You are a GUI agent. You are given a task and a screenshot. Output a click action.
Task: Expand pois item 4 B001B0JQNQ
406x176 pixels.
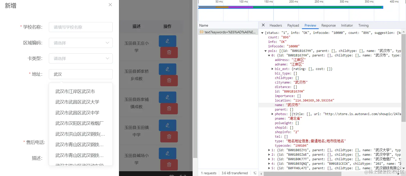tap(269, 164)
